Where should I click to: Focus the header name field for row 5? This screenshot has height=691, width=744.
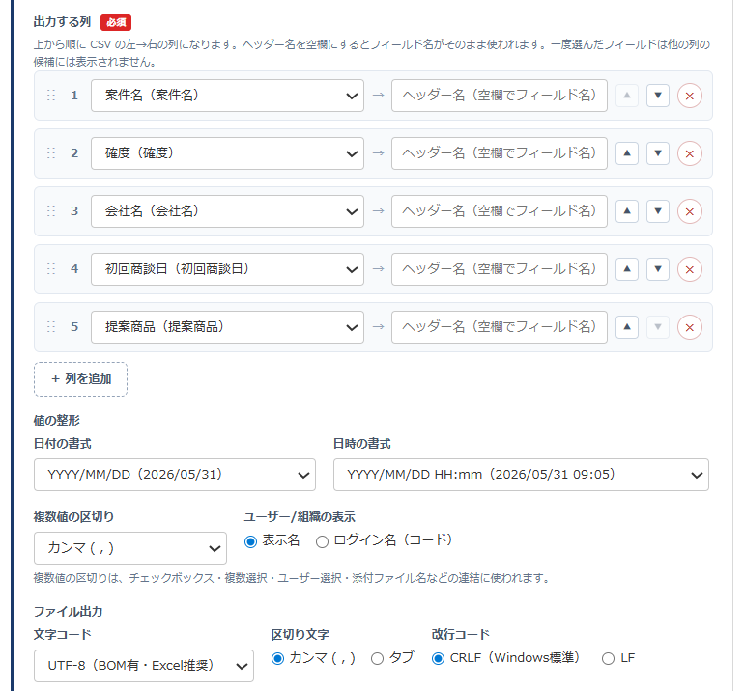500,327
